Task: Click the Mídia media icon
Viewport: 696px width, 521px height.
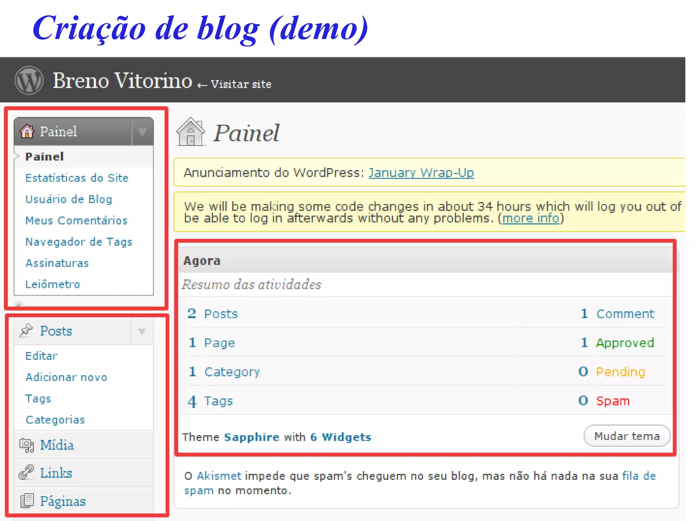Action: pos(27,445)
